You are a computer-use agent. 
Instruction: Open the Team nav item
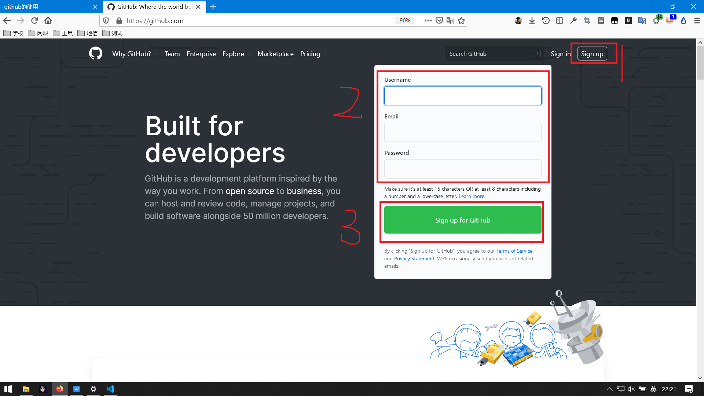172,54
